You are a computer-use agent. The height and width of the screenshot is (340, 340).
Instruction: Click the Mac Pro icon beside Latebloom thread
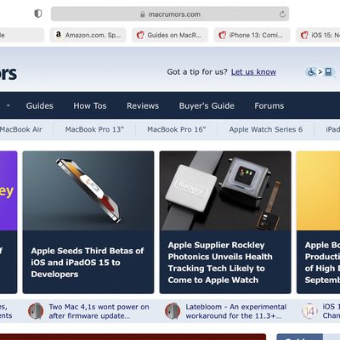[x=173, y=311]
